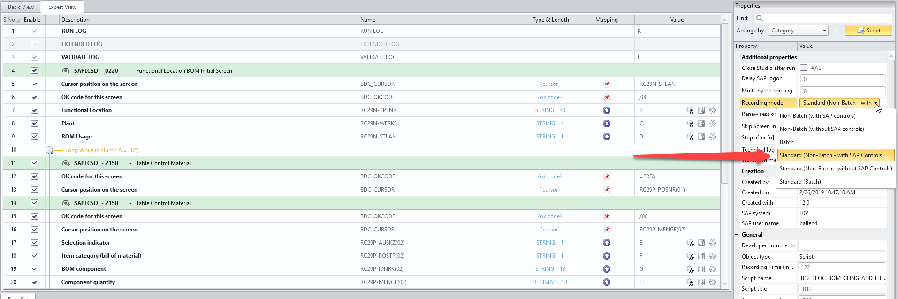Click the Script button in Properties panel
This screenshot has width=898, height=299.
(868, 31)
